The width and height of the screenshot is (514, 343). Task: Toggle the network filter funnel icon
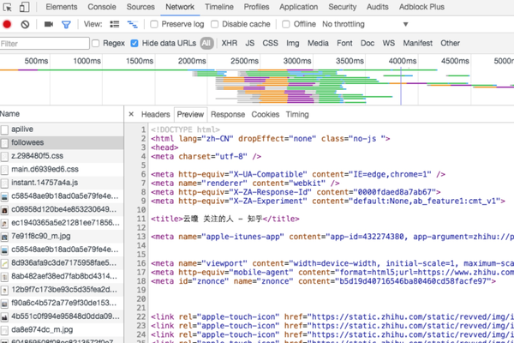click(x=66, y=25)
